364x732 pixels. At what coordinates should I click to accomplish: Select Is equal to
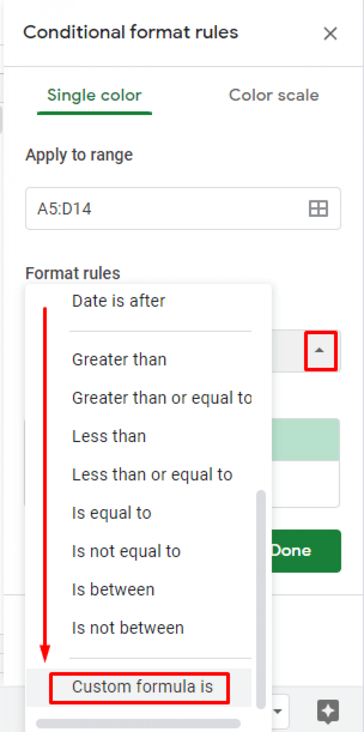[x=111, y=512]
